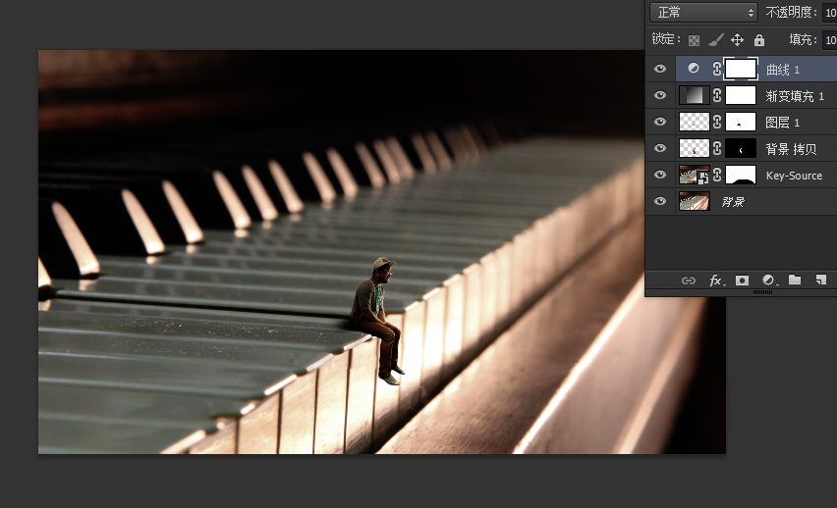Select layer name Key-Source
837x508 pixels.
[794, 176]
